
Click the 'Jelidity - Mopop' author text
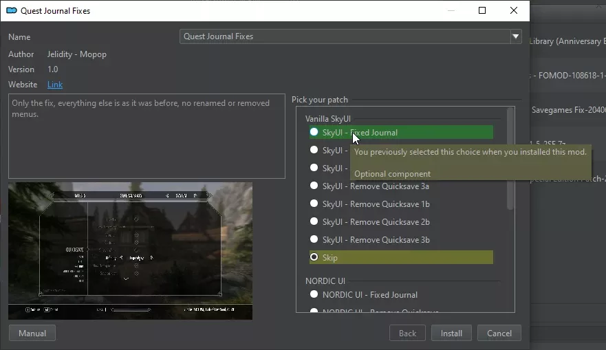(x=77, y=54)
